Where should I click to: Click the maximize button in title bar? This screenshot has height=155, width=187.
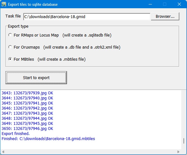coord(165,4)
